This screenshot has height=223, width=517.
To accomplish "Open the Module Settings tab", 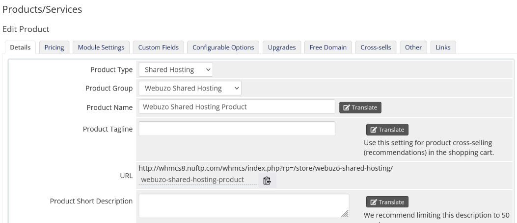I will [101, 47].
